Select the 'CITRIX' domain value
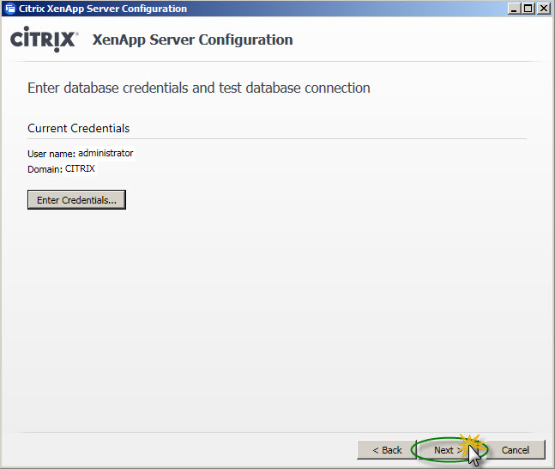 coord(80,168)
